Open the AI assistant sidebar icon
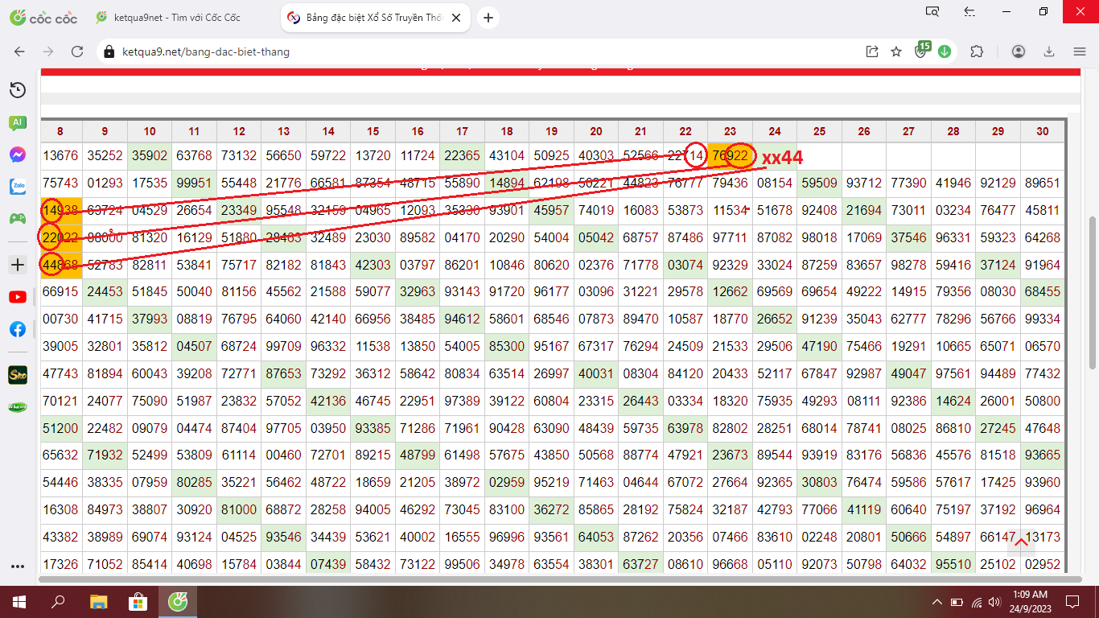1099x618 pixels. coord(17,122)
